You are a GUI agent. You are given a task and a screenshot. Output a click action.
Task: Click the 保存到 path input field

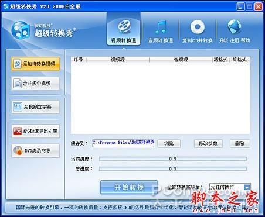pyautogui.click(x=123, y=143)
